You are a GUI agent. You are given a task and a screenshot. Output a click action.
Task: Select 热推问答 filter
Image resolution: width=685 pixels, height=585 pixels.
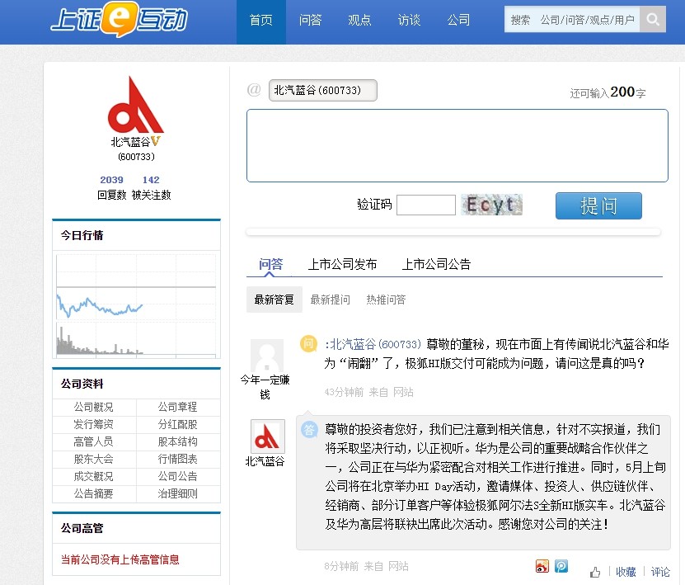[386, 300]
